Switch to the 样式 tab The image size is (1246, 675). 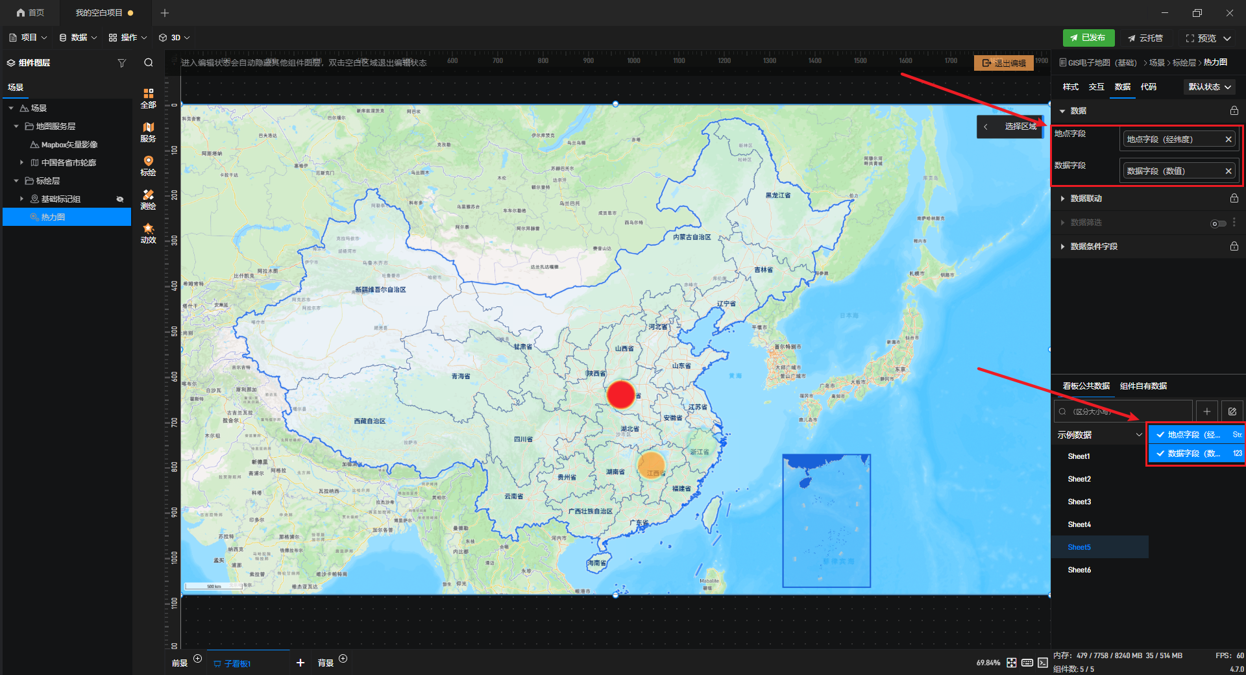click(1070, 87)
